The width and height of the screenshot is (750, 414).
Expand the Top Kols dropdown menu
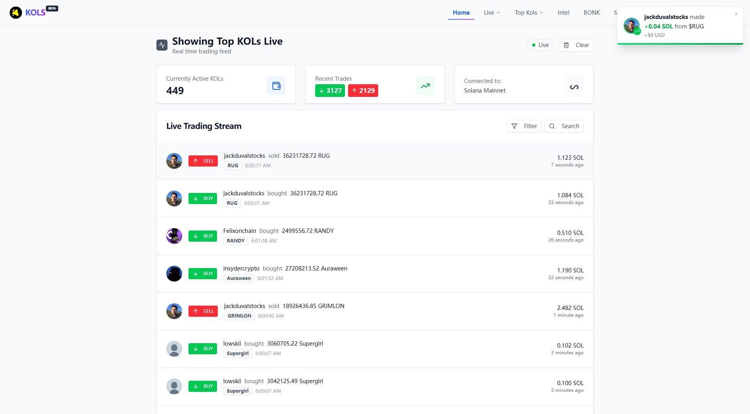point(529,13)
